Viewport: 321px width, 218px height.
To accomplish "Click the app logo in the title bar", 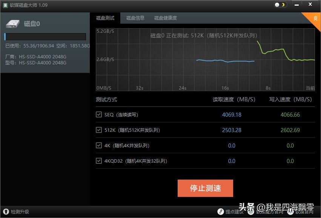I will pyautogui.click(x=5, y=5).
